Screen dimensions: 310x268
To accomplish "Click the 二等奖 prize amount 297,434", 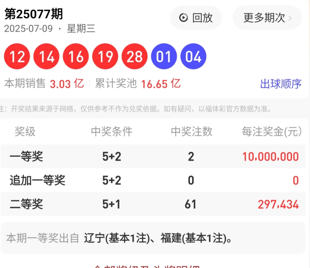I will coord(278,204).
